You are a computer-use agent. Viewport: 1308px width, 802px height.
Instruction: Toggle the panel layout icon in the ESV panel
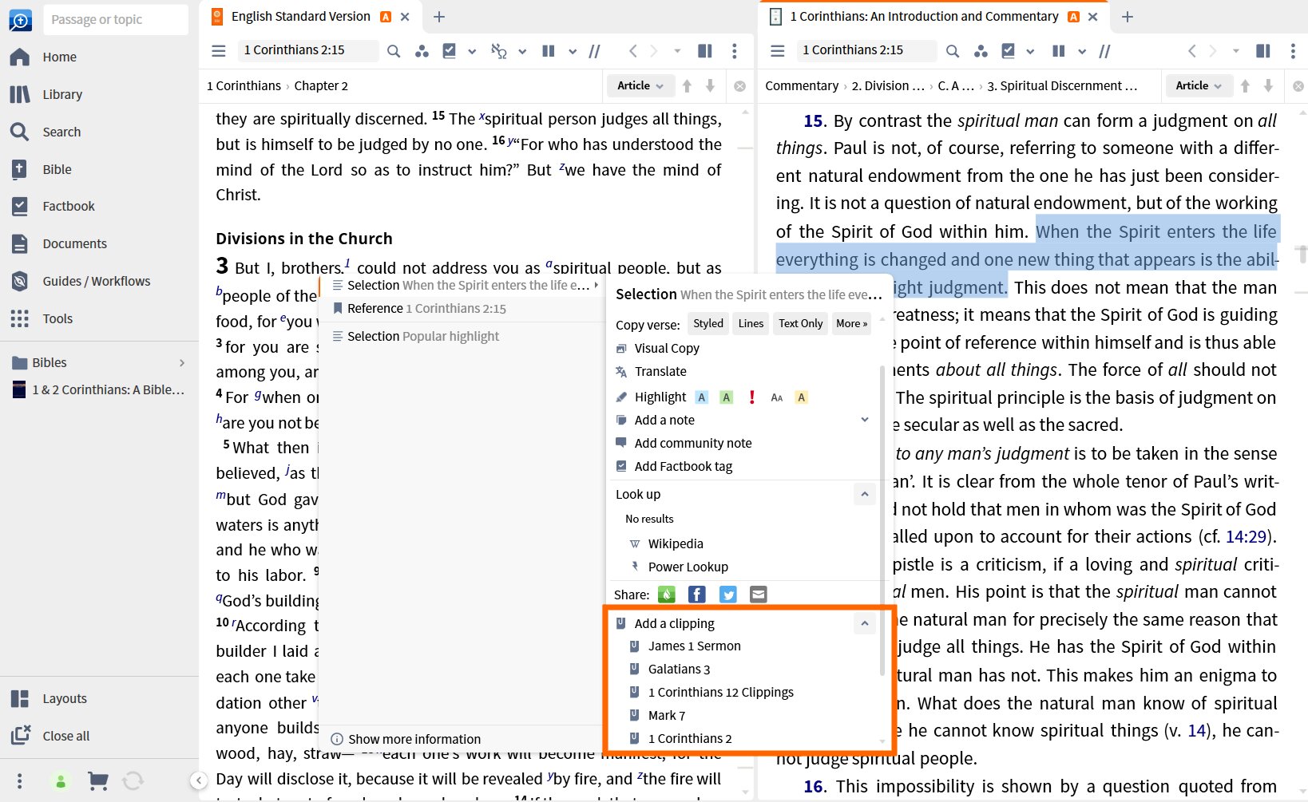point(705,51)
